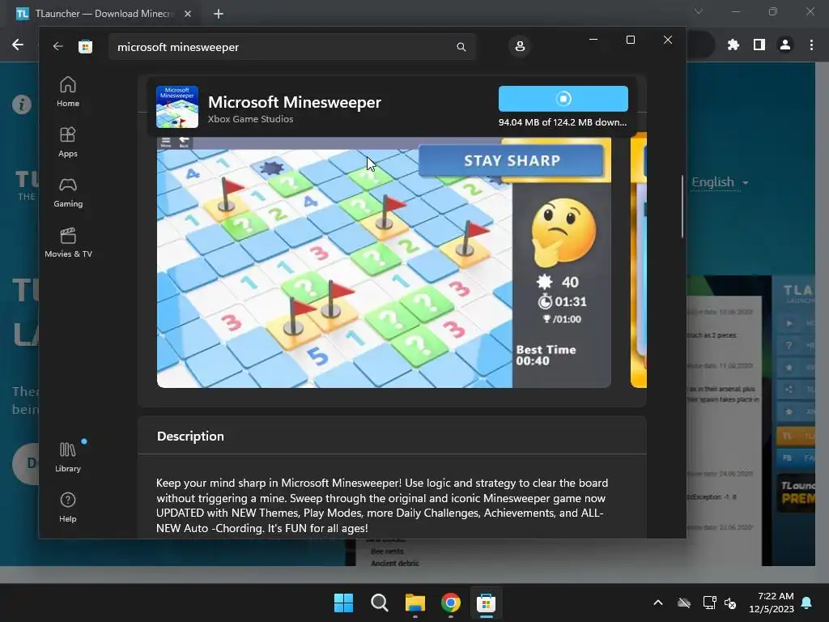Click the network display tray icon
The width and height of the screenshot is (829, 622).
[709, 603]
